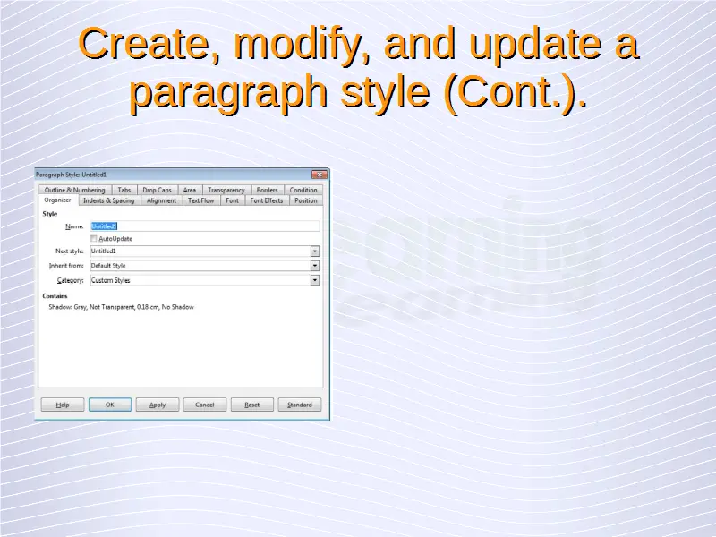
Task: Open the Tabs tab
Action: (x=124, y=190)
